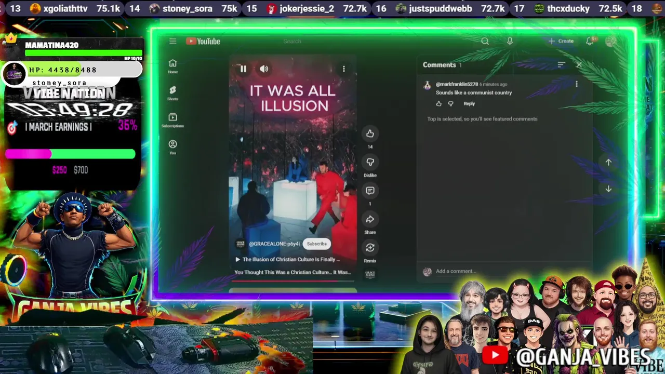This screenshot has width=665, height=374.
Task: Click thcxducky in the top leaderboard
Action: pyautogui.click(x=568, y=8)
